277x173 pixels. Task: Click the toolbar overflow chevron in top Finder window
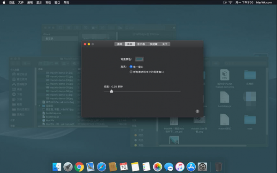(x=174, y=28)
